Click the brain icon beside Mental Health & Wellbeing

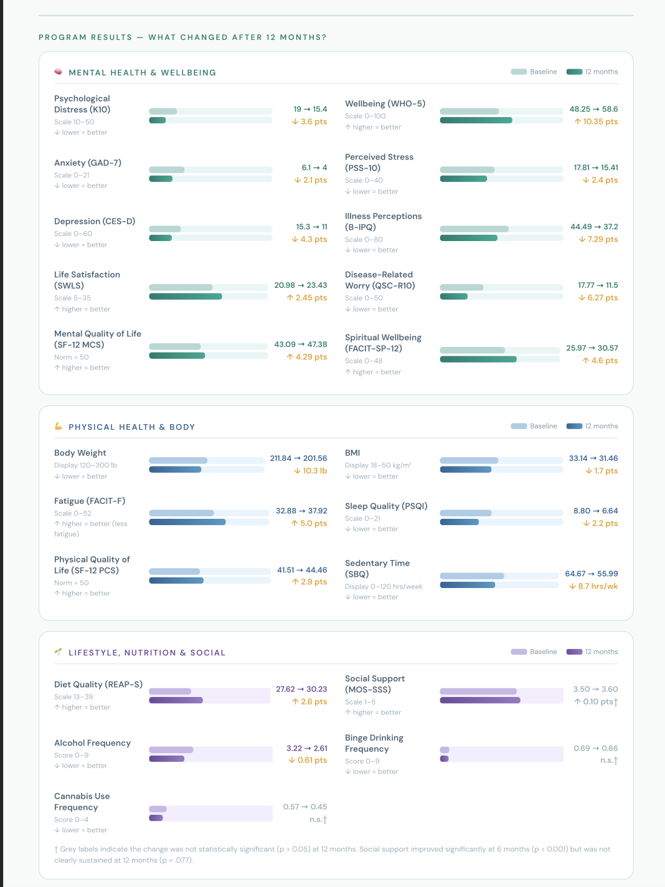point(58,72)
